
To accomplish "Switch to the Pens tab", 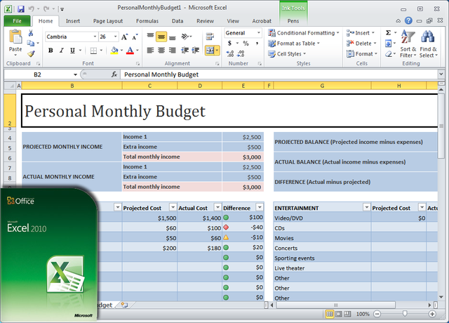I will (293, 21).
